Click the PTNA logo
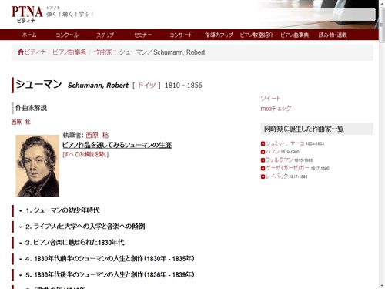Screen dimensions: 385x289 coord(27,15)
